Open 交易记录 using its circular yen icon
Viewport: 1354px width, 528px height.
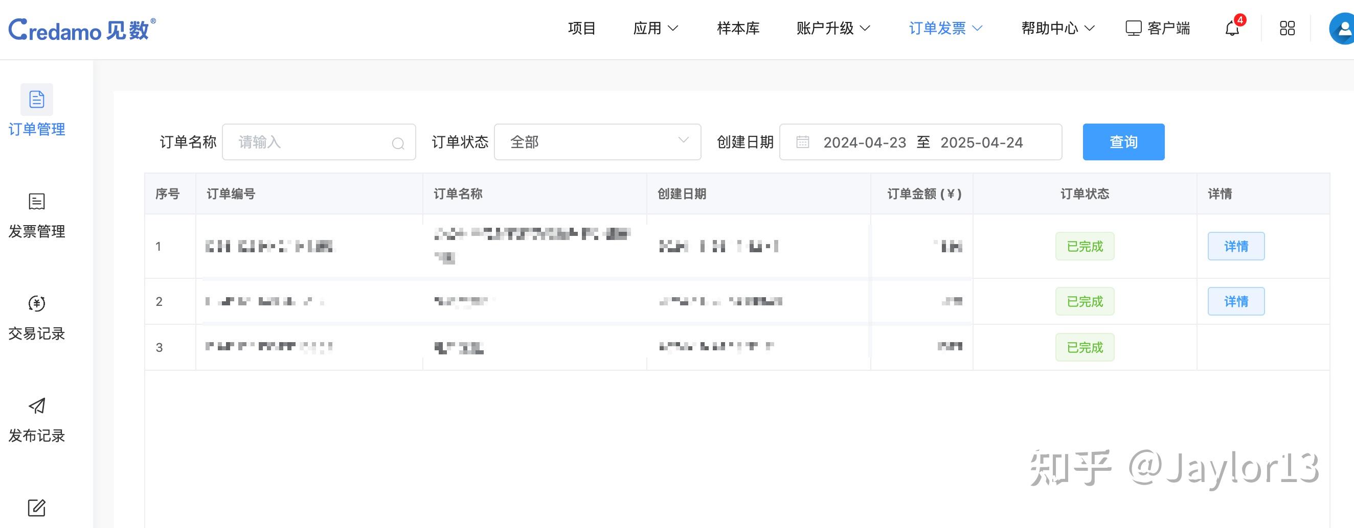(36, 303)
